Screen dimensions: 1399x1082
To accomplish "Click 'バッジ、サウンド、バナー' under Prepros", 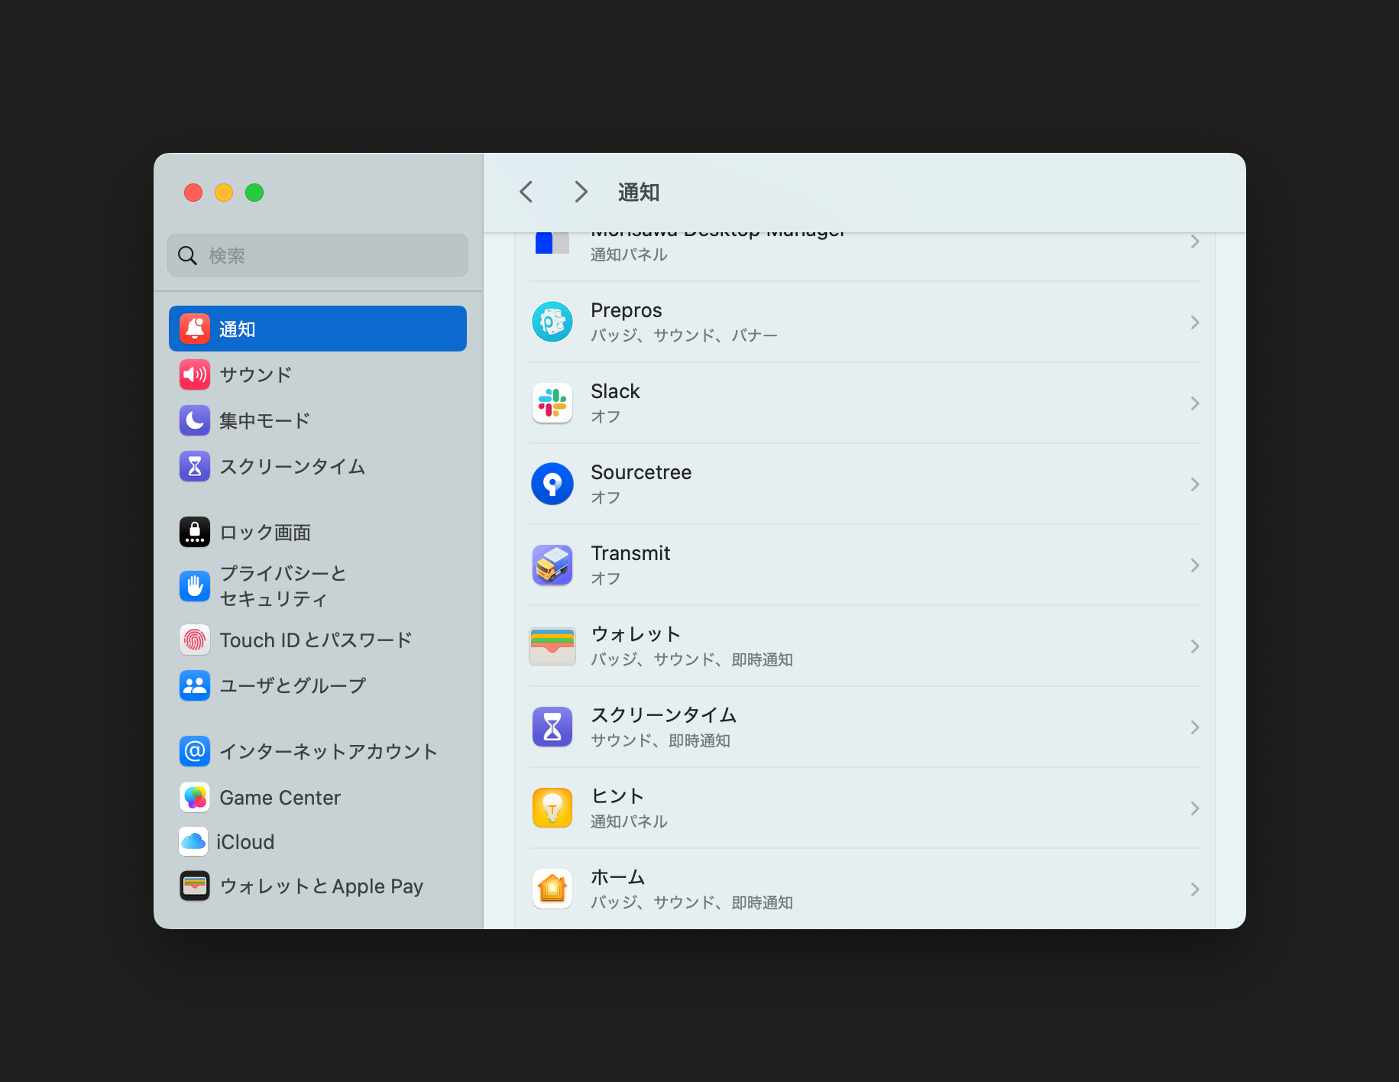I will (x=684, y=335).
